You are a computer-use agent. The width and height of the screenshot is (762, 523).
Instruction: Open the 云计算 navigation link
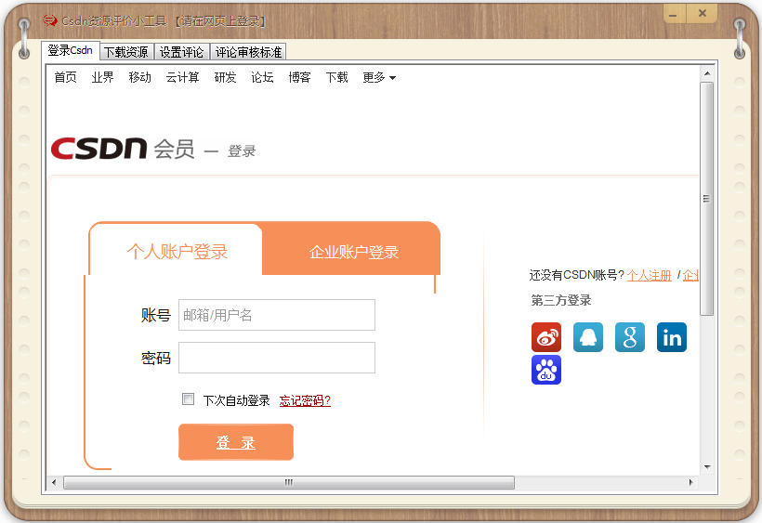183,78
